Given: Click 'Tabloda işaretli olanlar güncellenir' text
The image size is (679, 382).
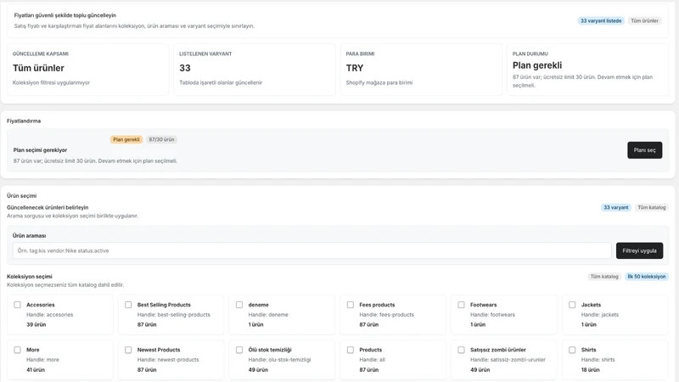Looking at the screenshot, I should (221, 82).
